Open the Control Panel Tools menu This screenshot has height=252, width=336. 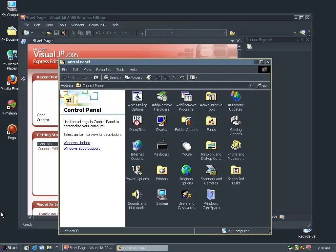(120, 70)
